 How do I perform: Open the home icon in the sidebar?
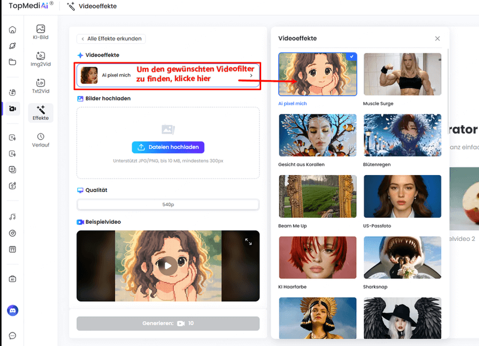click(12, 30)
